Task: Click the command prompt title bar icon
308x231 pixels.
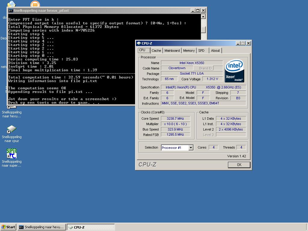Action: (x=11, y=11)
